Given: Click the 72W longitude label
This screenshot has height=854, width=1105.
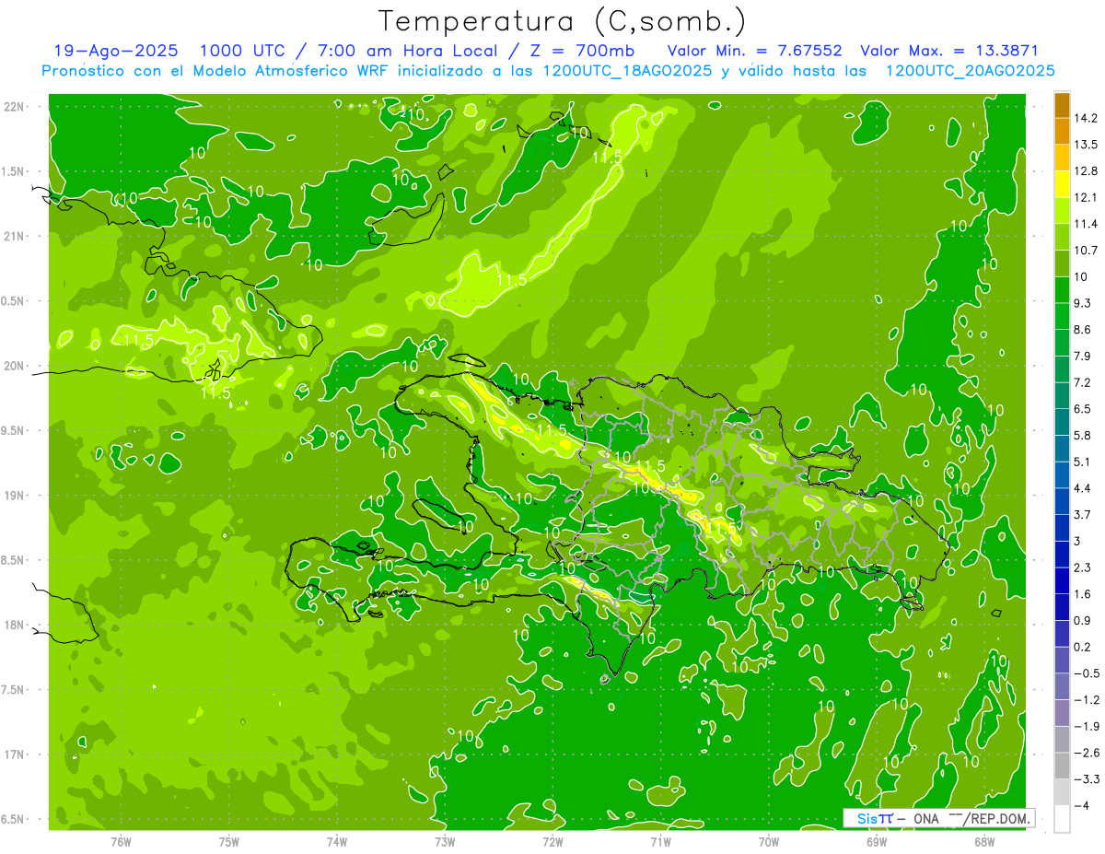Looking at the screenshot, I should point(552,842).
